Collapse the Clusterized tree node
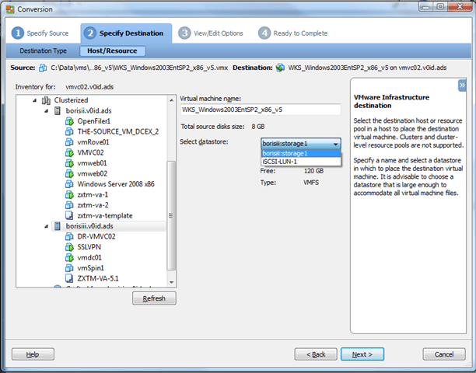The width and height of the screenshot is (476, 373). [x=35, y=101]
